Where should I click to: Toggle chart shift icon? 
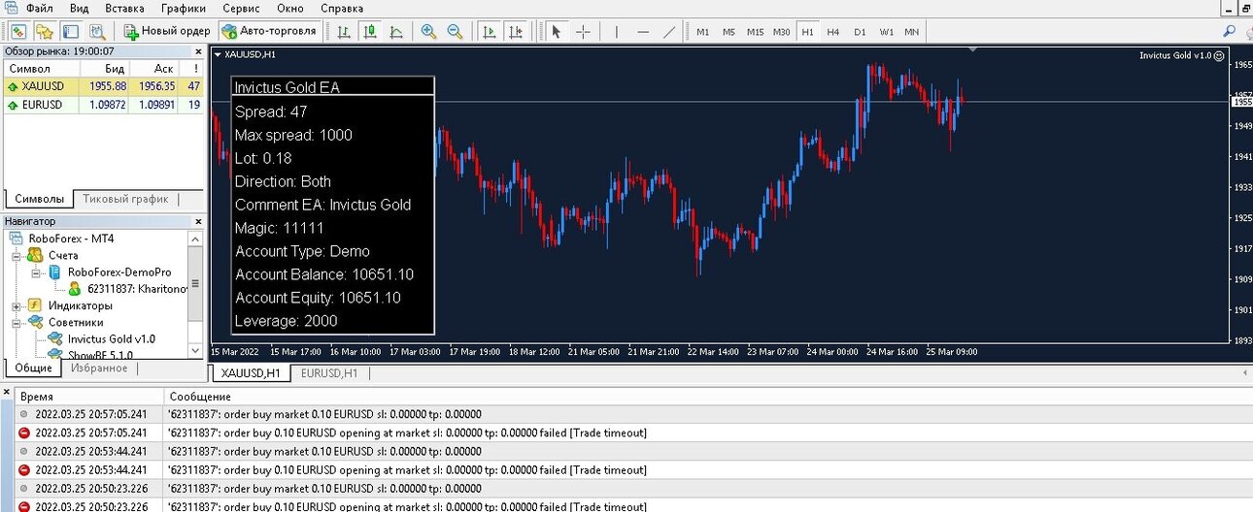pos(515,31)
